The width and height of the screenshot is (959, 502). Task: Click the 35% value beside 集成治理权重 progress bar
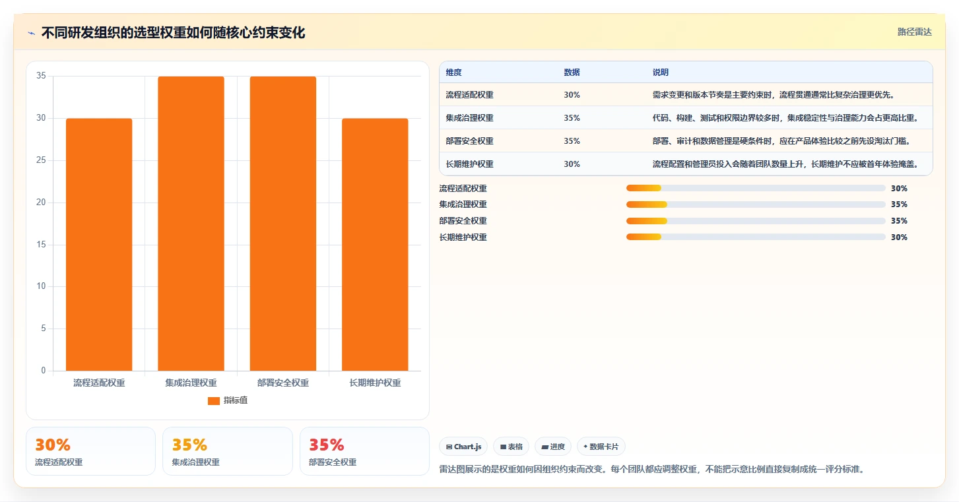(899, 204)
